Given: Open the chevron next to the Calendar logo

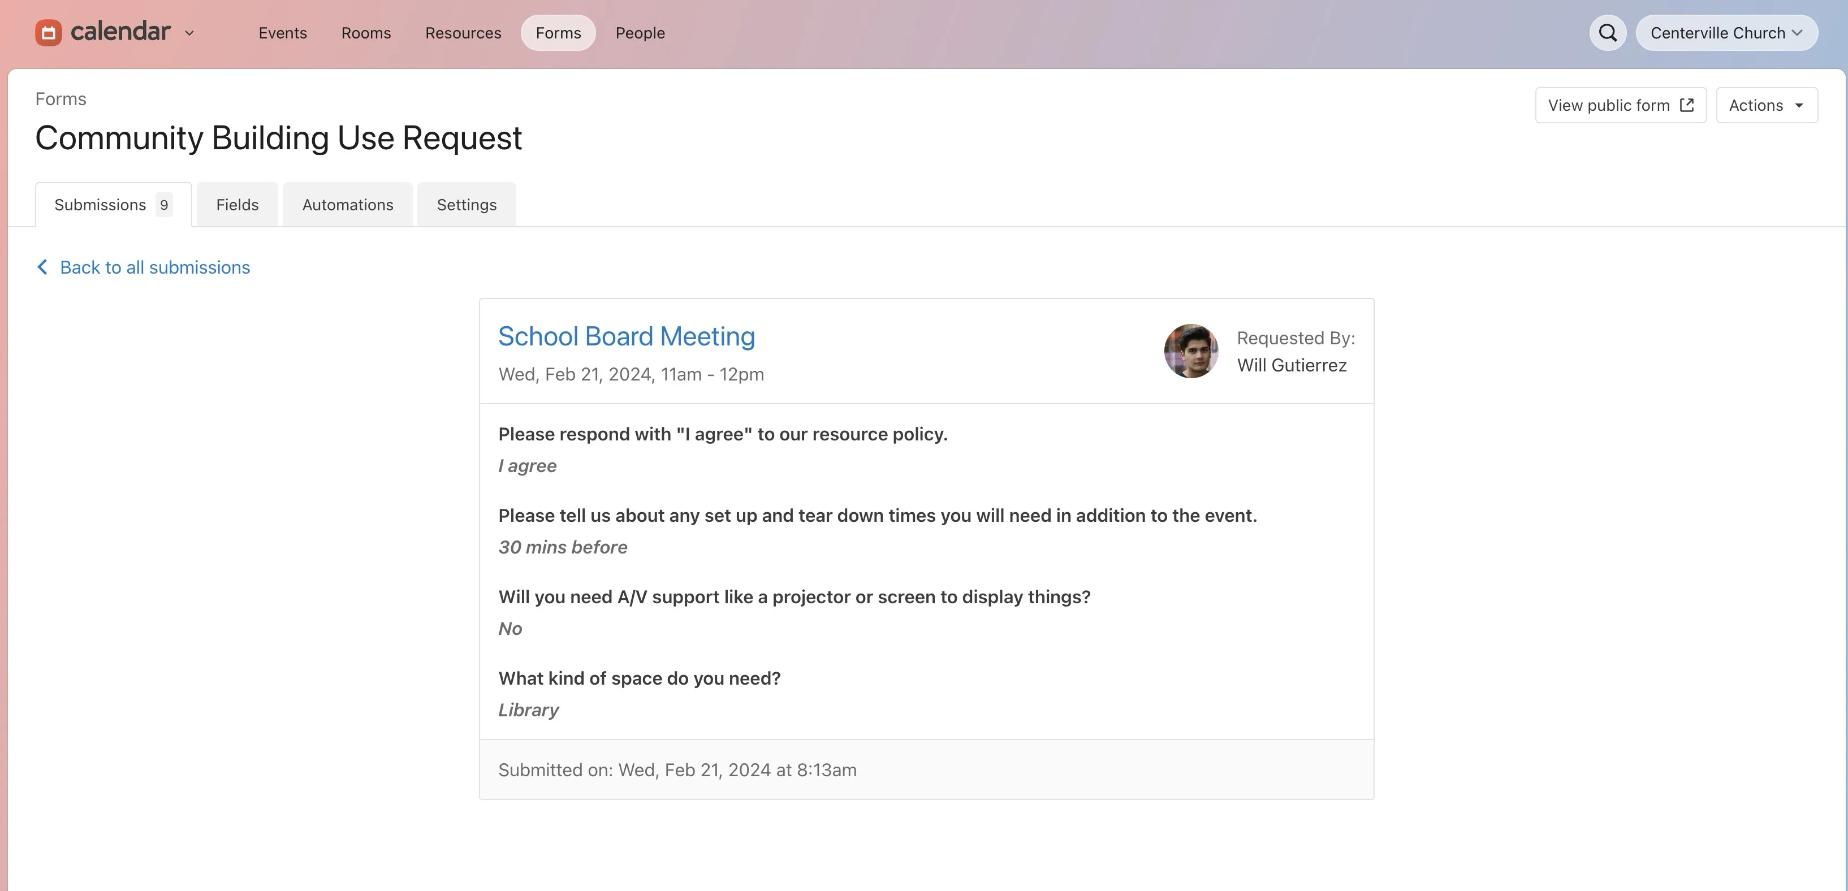Looking at the screenshot, I should pyautogui.click(x=190, y=33).
